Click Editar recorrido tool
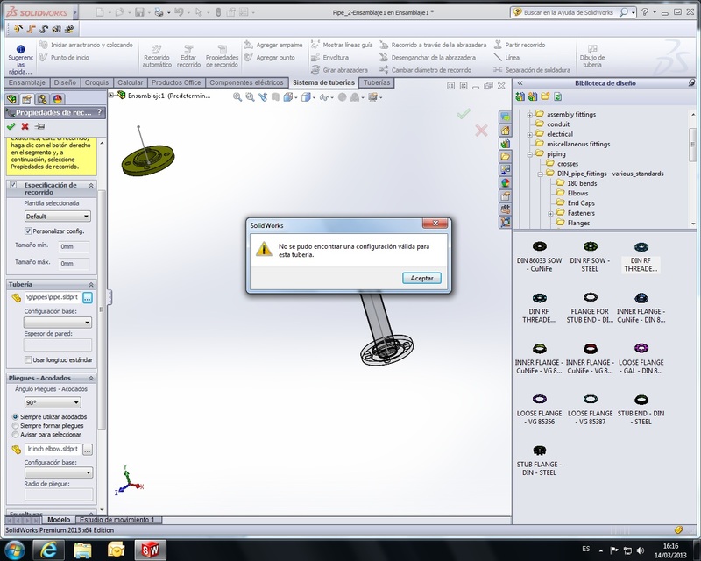This screenshot has height=561, width=701. point(188,56)
